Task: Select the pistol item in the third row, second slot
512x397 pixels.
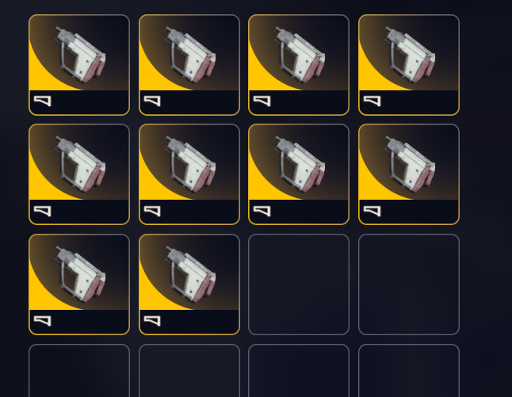Action: click(x=189, y=284)
